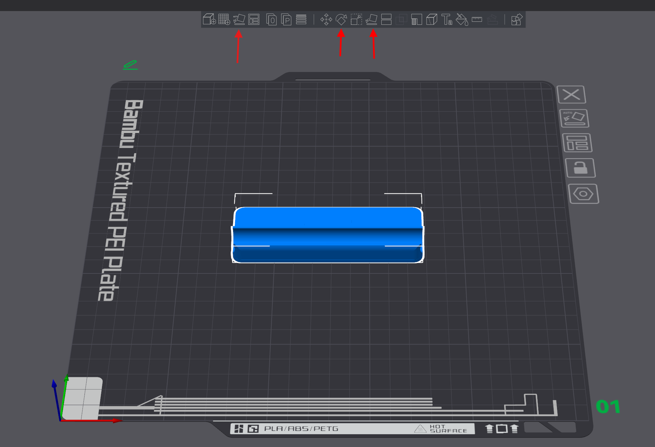The image size is (655, 447).
Task: Switch to Assembly view puzzle icon
Action: pyautogui.click(x=517, y=19)
